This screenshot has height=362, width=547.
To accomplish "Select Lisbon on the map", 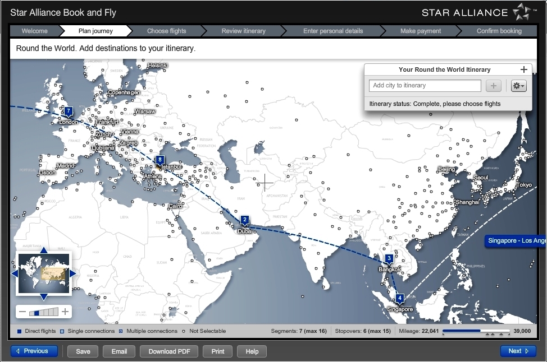I will [47, 172].
